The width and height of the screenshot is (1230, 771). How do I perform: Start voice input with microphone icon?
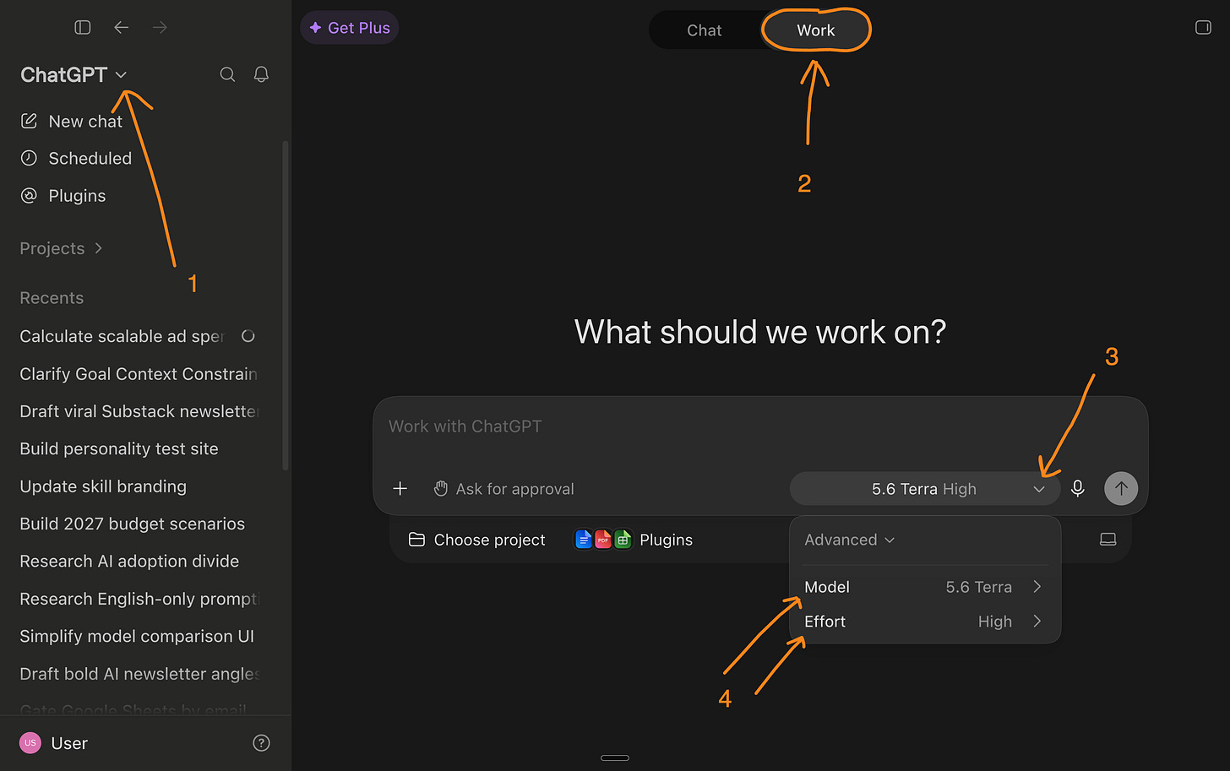tap(1077, 488)
